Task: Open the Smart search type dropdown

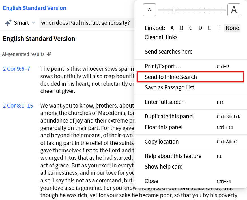Action: point(33,23)
